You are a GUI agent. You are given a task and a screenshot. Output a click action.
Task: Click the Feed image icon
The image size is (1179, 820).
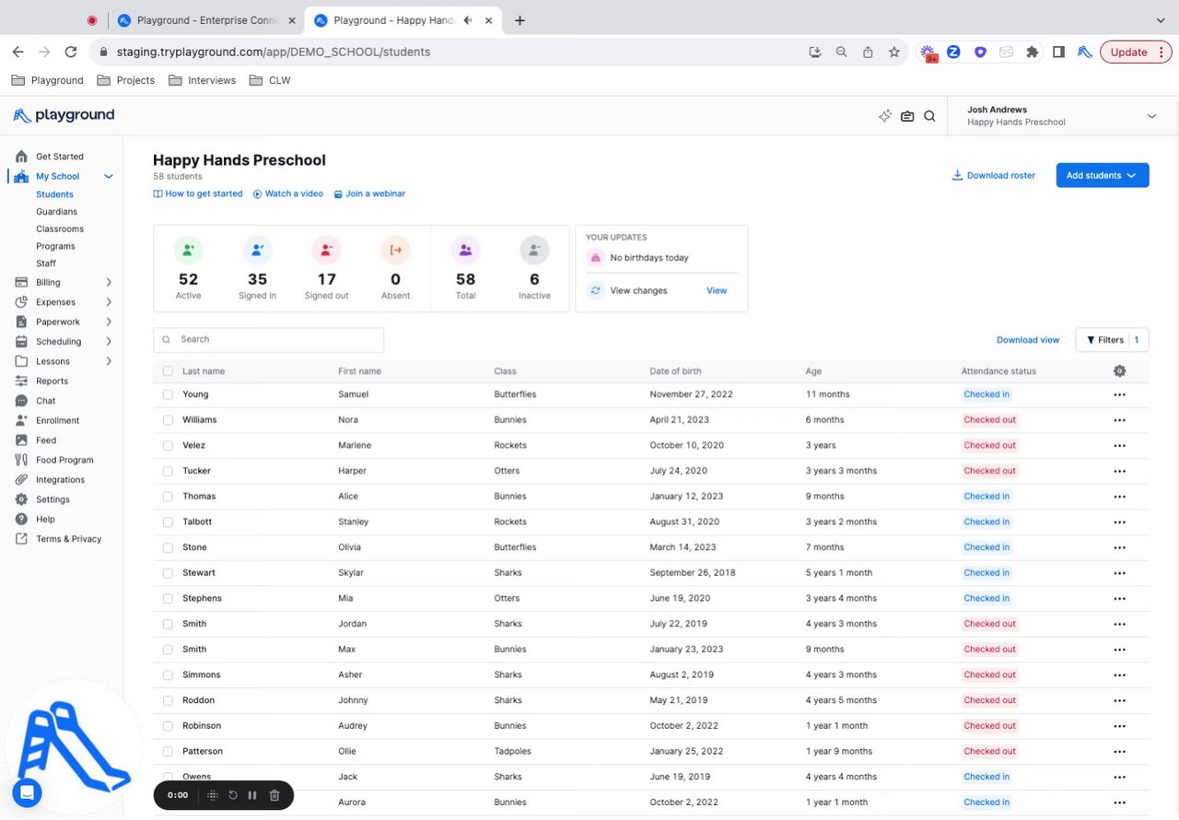[x=21, y=440]
